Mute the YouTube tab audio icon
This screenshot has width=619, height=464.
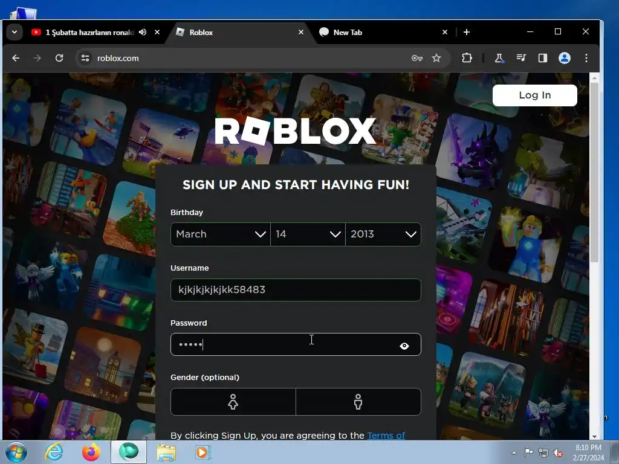[x=143, y=32]
